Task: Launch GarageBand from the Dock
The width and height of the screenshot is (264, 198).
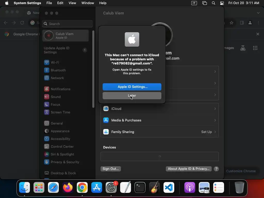Action: click(154, 187)
